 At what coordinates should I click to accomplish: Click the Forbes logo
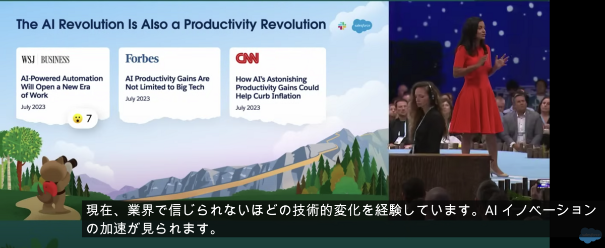point(142,58)
